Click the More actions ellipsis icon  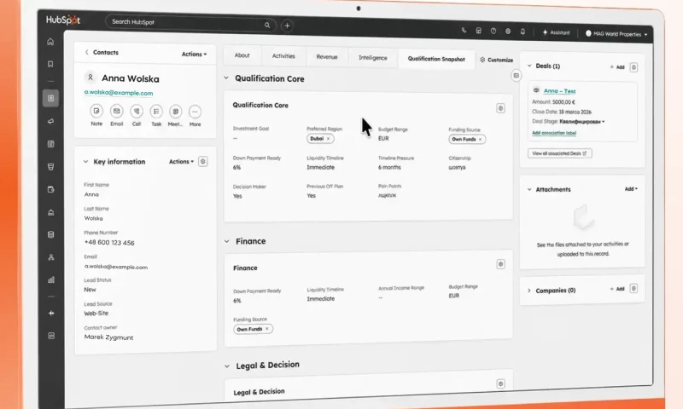click(x=195, y=112)
